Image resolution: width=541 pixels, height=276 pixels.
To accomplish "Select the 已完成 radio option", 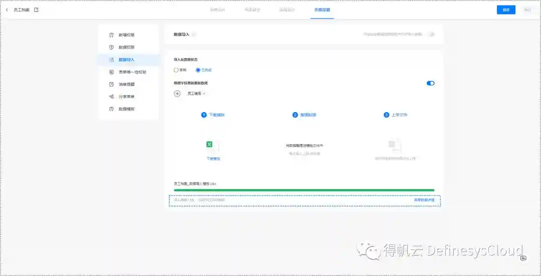I will (198, 70).
